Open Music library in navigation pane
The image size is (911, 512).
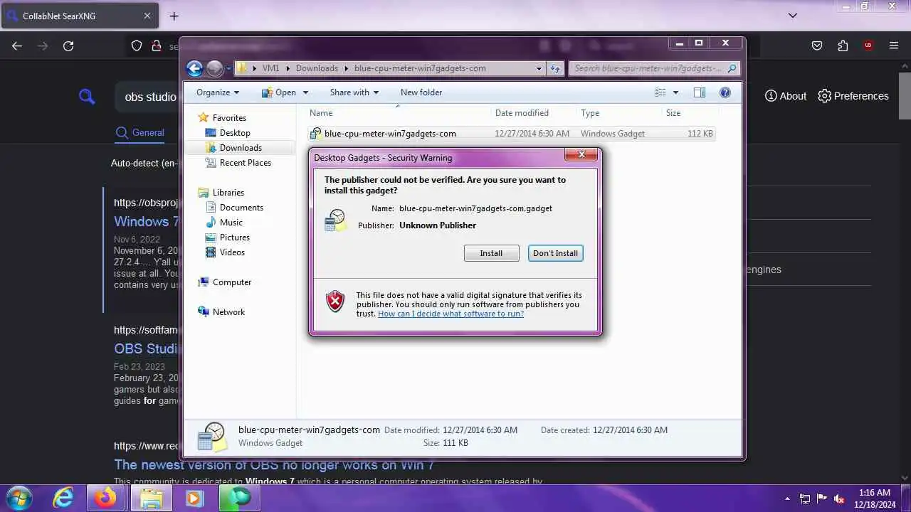(x=231, y=223)
